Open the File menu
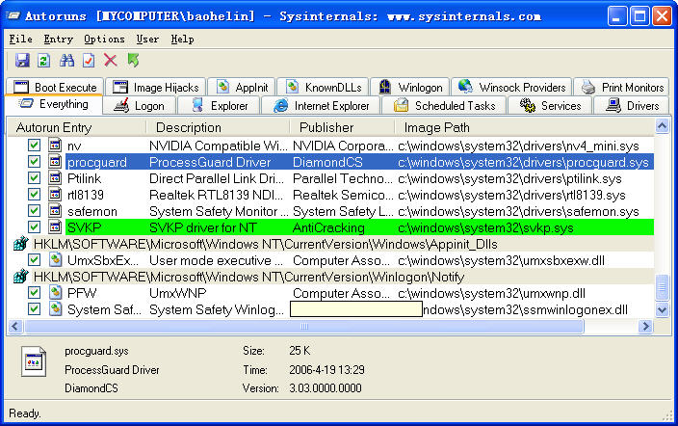This screenshot has height=426, width=678. tap(20, 39)
